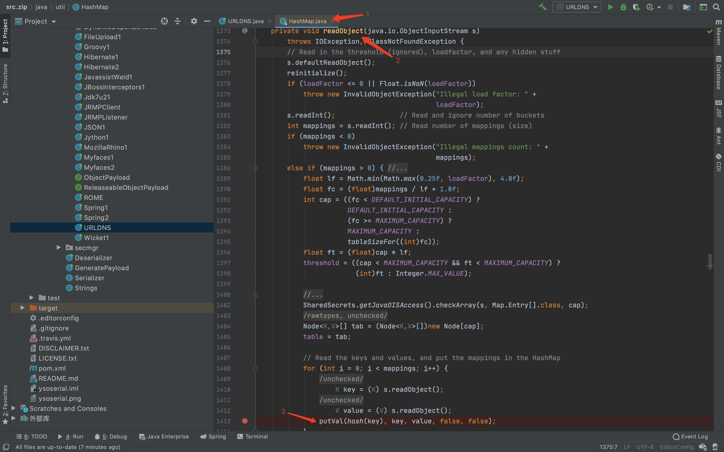Open the Structure side panel
Screen dimensions: 724x452
point(5,83)
